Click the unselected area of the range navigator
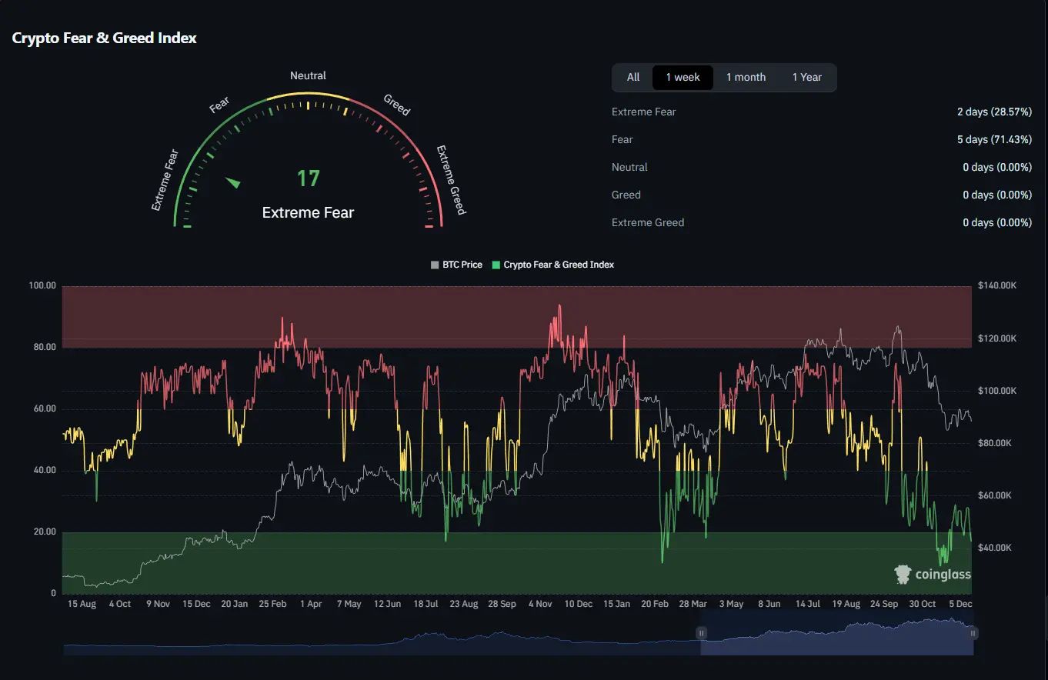1048x680 pixels. [385, 640]
